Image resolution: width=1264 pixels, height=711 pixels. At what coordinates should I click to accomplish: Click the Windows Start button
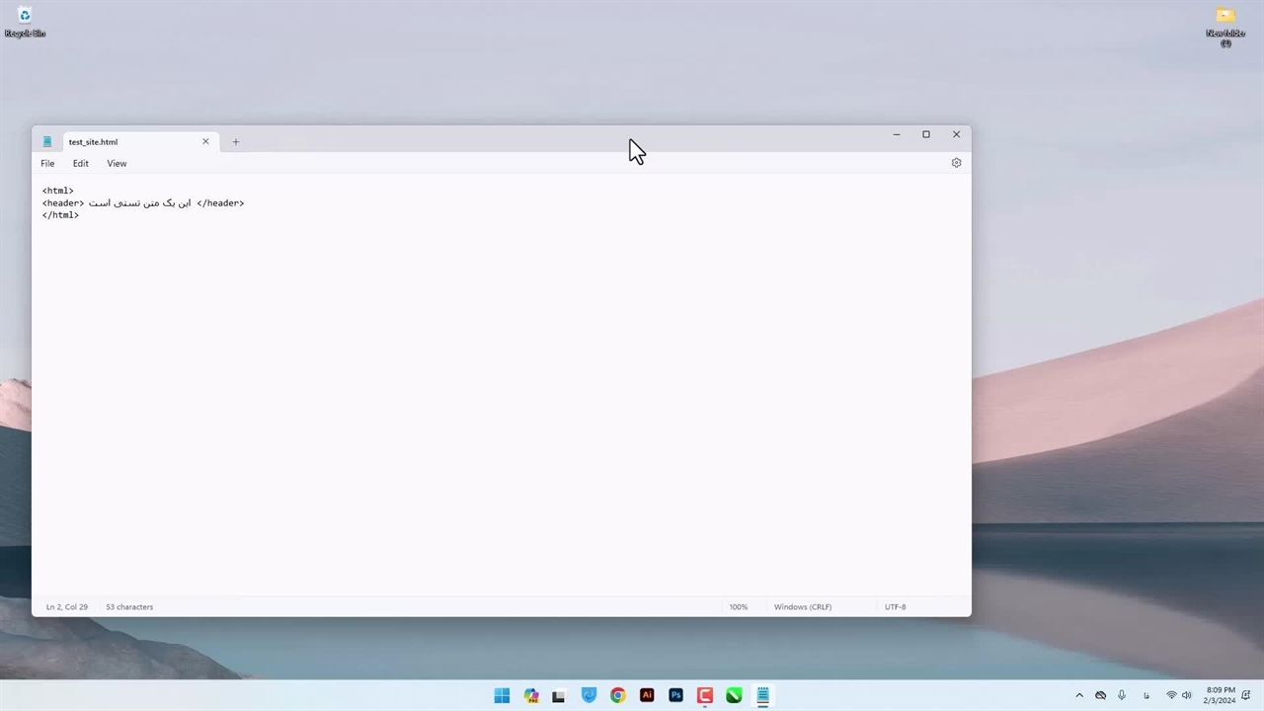(502, 695)
